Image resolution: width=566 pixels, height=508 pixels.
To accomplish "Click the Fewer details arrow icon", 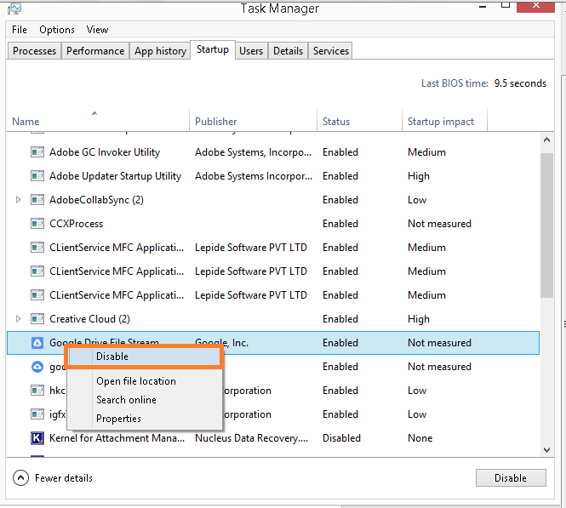I will click(x=20, y=477).
